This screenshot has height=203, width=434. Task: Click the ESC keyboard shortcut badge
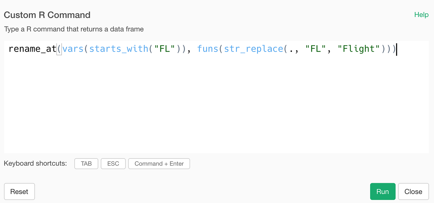[113, 163]
